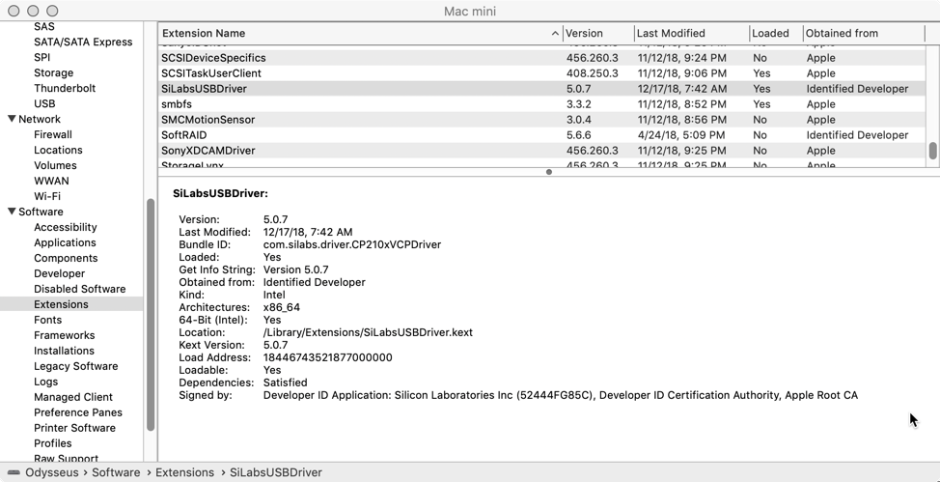
Task: Select the smbfs extension row
Action: pyautogui.click(x=542, y=104)
